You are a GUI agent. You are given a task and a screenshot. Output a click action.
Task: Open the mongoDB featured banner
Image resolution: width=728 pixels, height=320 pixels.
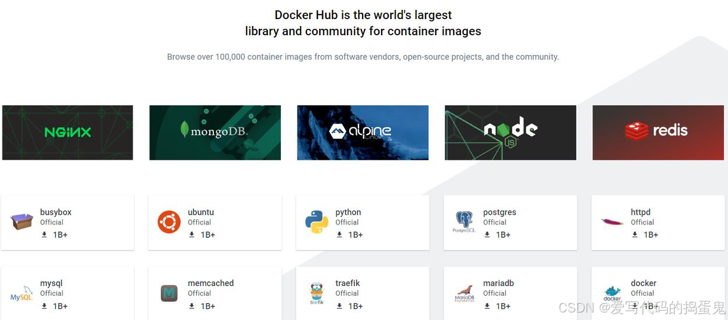215,133
